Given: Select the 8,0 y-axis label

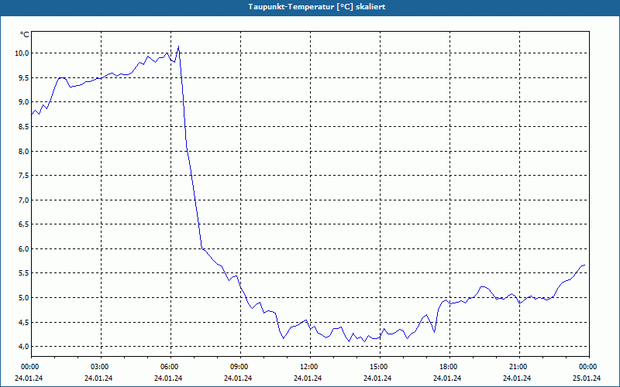Looking at the screenshot, I should (23, 151).
